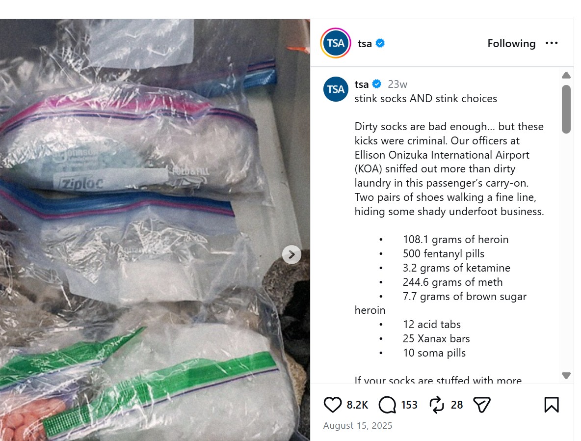Open the 153 comments count
Screen dimensions: 581x441
(x=409, y=405)
